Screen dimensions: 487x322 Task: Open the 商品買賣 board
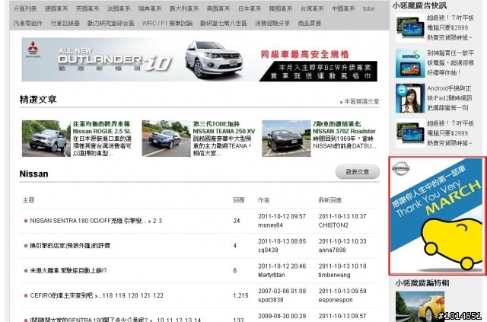tap(310, 23)
